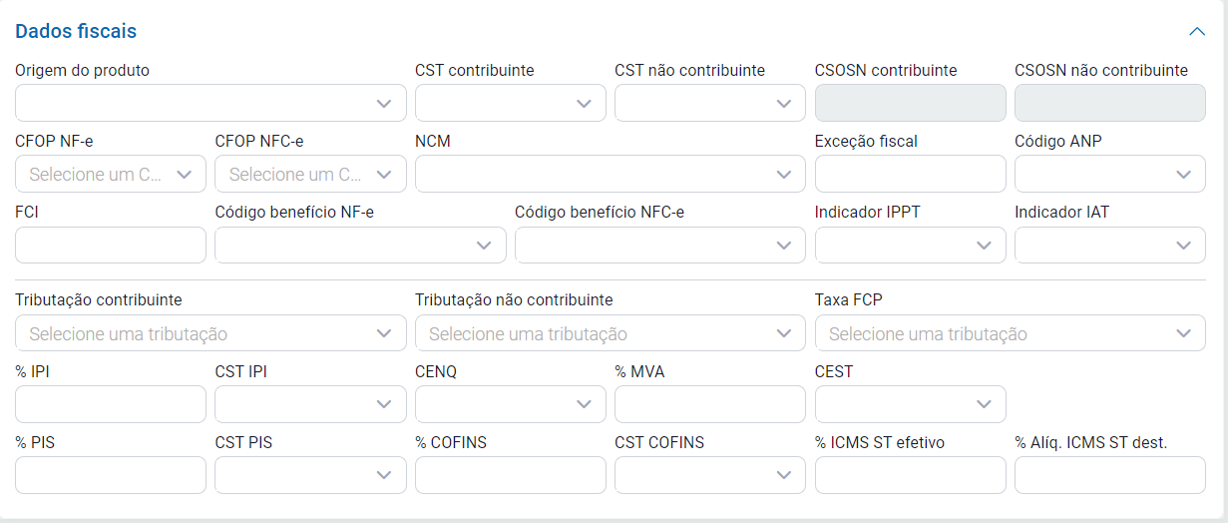
Task: Expand the CST COFINS dropdown
Action: point(709,475)
